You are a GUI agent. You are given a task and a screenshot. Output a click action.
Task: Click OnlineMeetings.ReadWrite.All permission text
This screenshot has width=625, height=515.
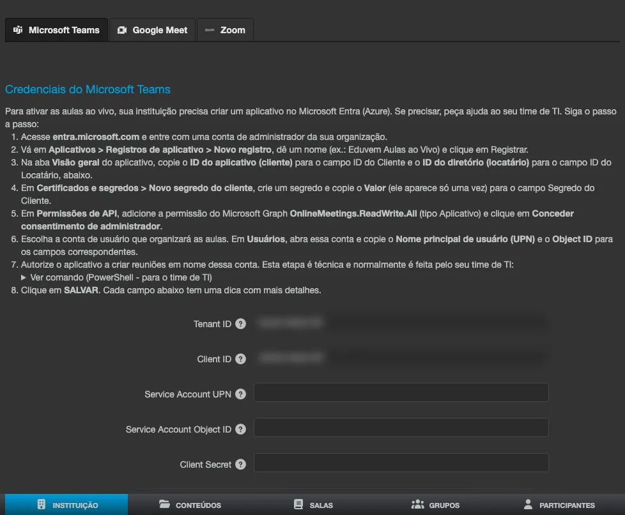[353, 213]
